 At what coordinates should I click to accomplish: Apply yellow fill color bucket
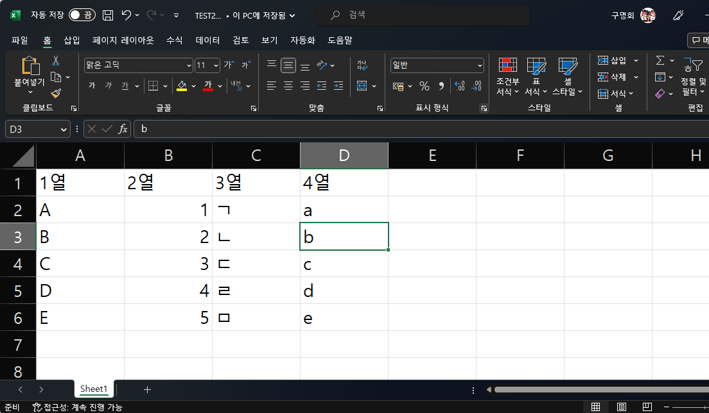click(x=182, y=86)
